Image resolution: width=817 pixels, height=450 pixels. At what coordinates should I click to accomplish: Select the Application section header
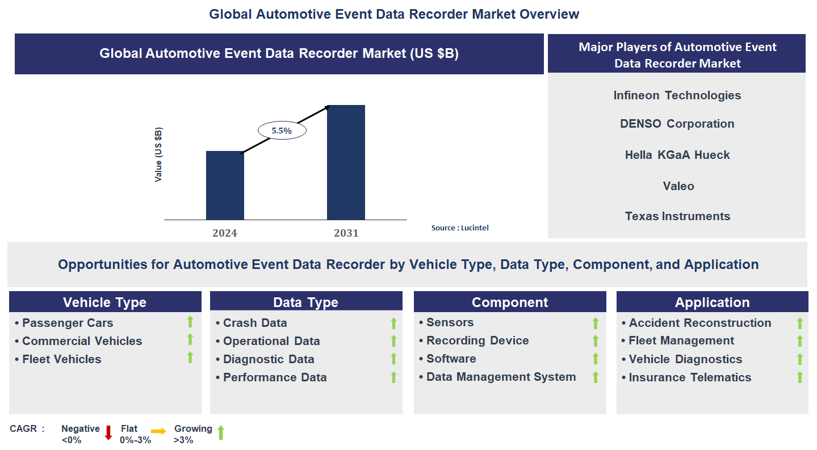pyautogui.click(x=712, y=302)
